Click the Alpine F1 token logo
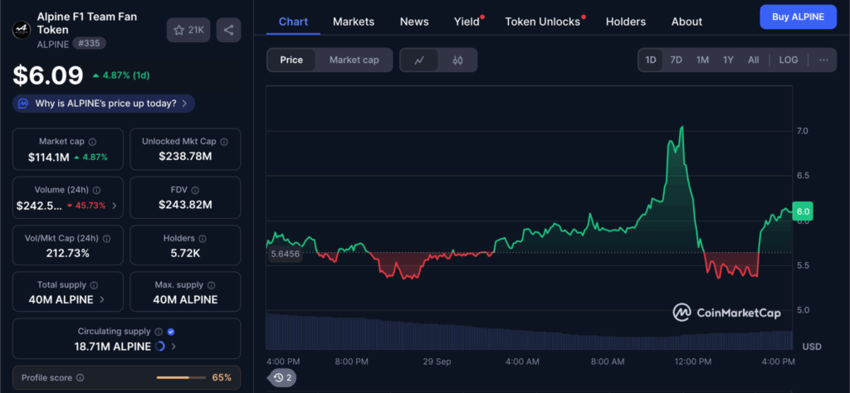The image size is (850, 393). 21,30
